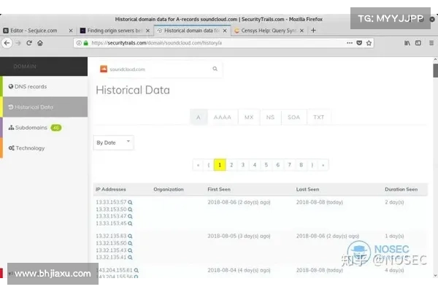Search IP 13.32.135.41 magnifier icon
Image resolution: width=438 pixels, height=292 pixels.
pyautogui.click(x=130, y=258)
